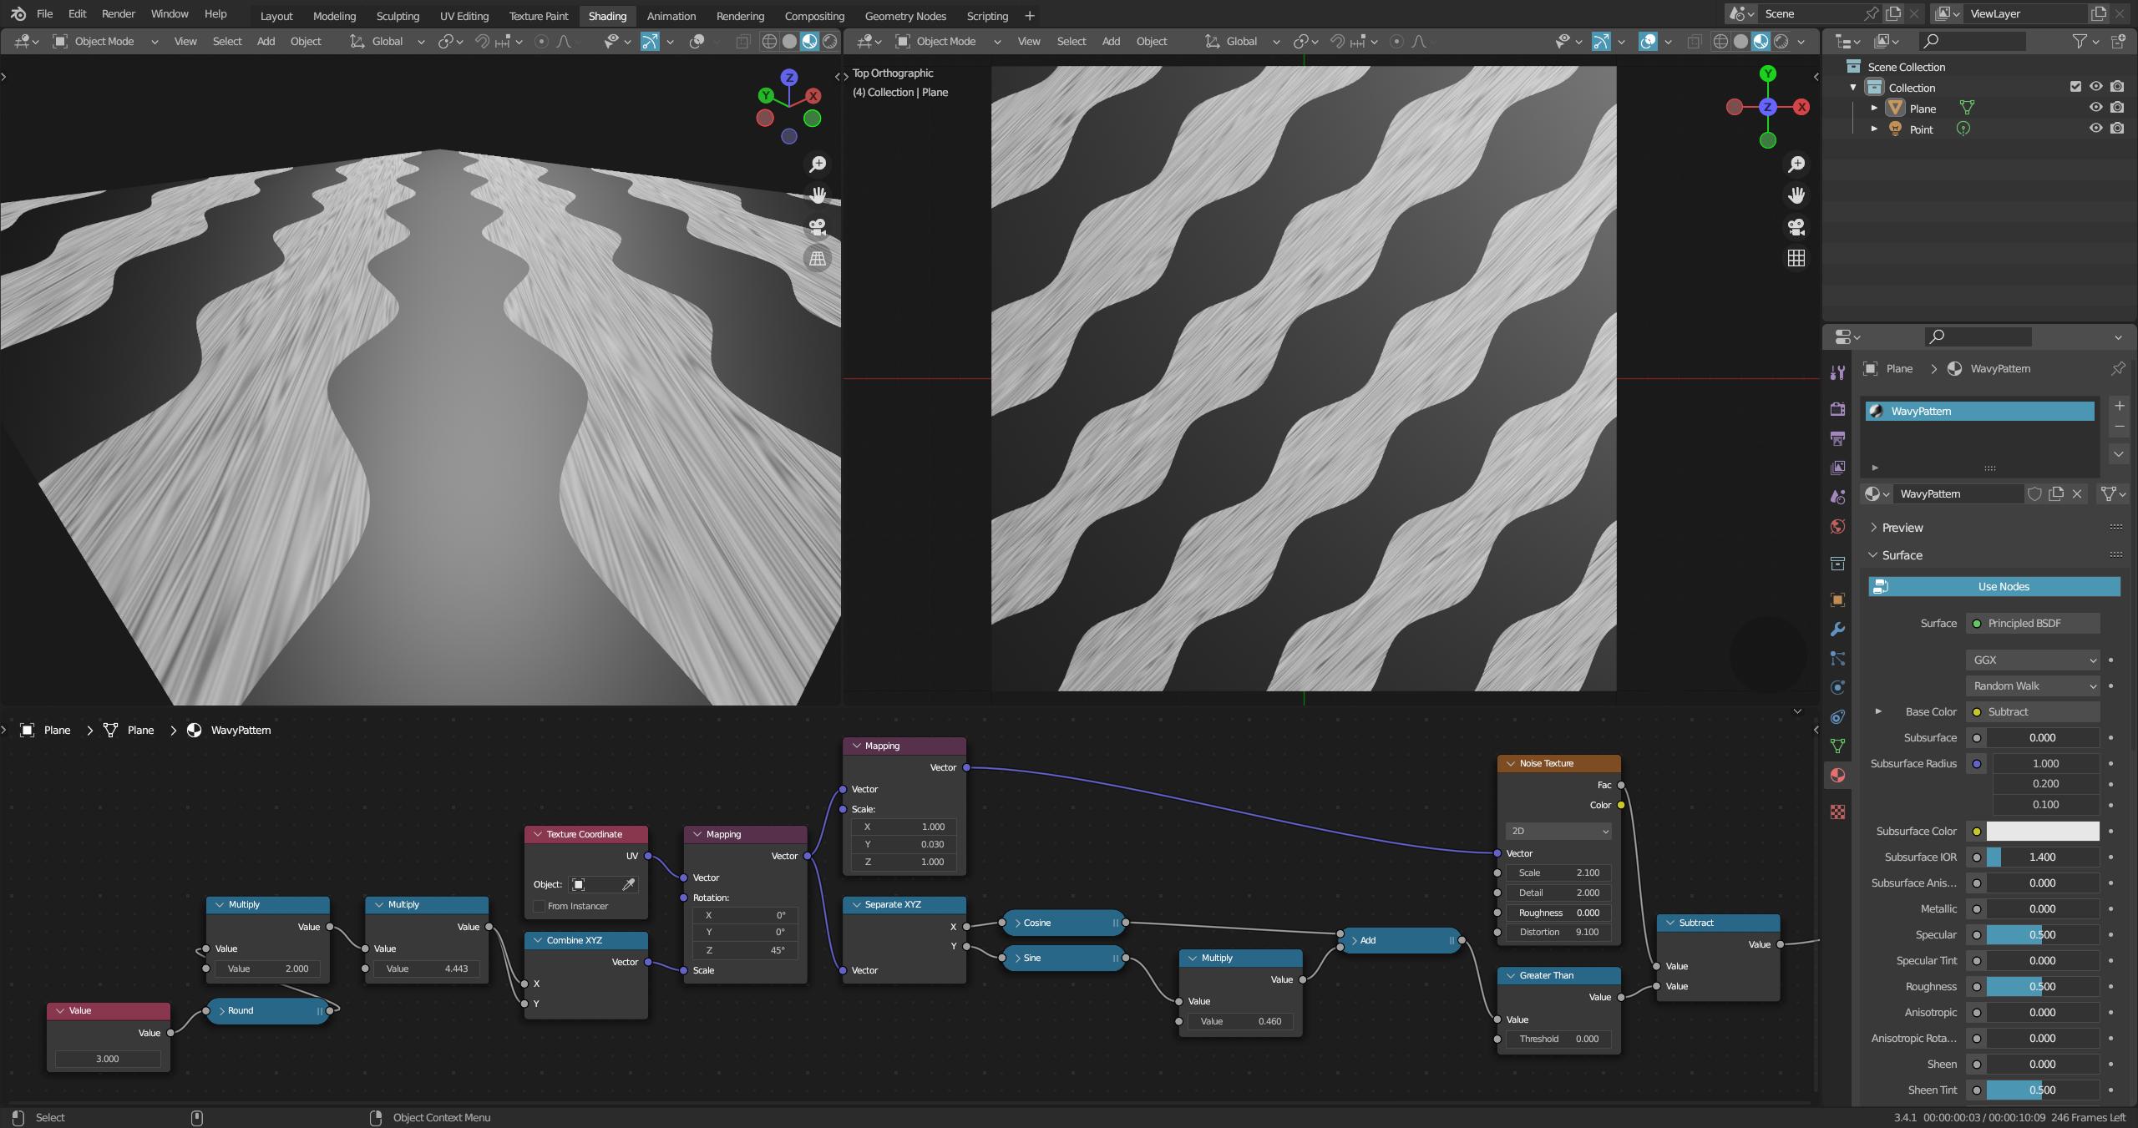
Task: Toggle gizmo display in right viewport
Action: pyautogui.click(x=1601, y=41)
